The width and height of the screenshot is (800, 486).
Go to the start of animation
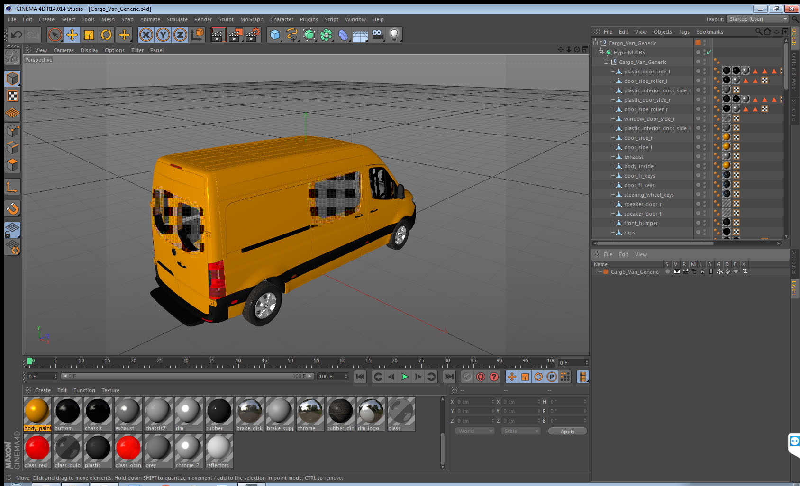point(360,377)
